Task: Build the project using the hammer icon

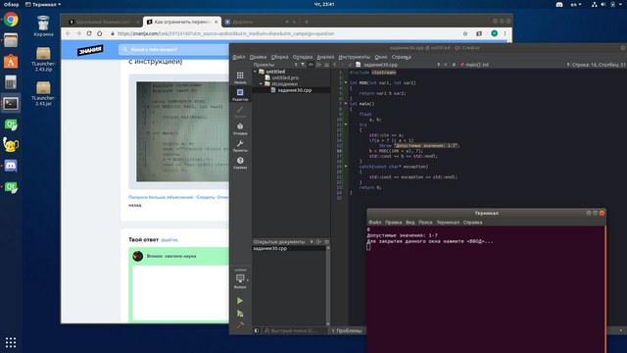Action: (240, 326)
